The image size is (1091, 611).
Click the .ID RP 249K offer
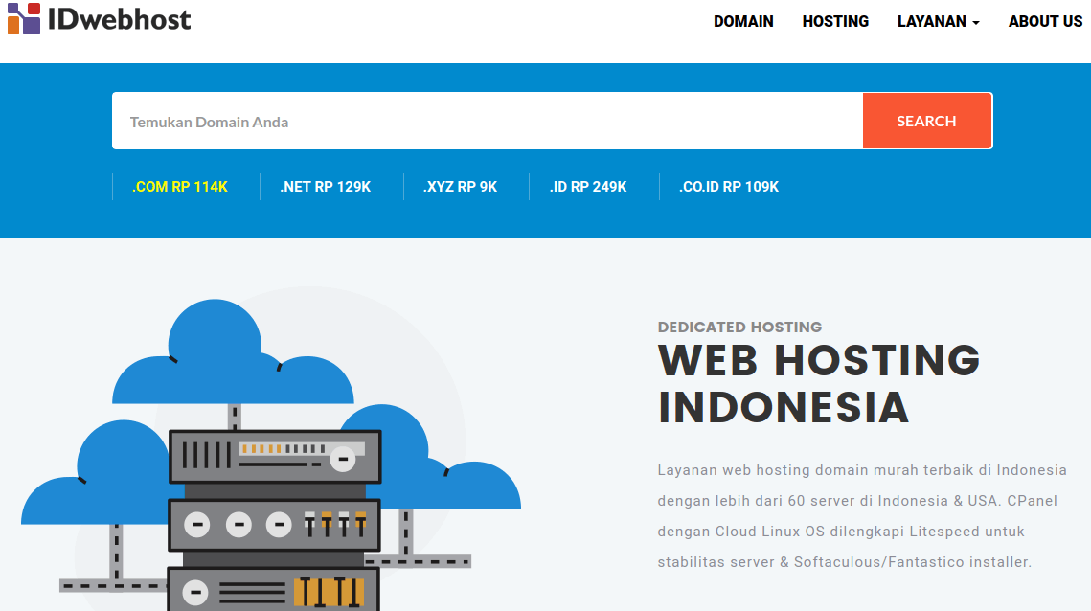[x=587, y=186]
